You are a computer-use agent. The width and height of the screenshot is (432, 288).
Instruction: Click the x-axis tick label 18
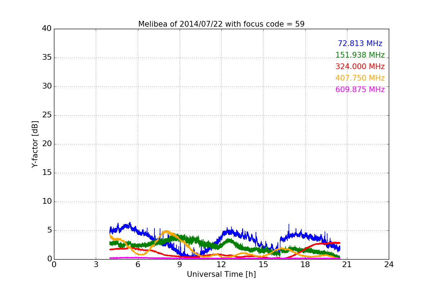[305, 265]
